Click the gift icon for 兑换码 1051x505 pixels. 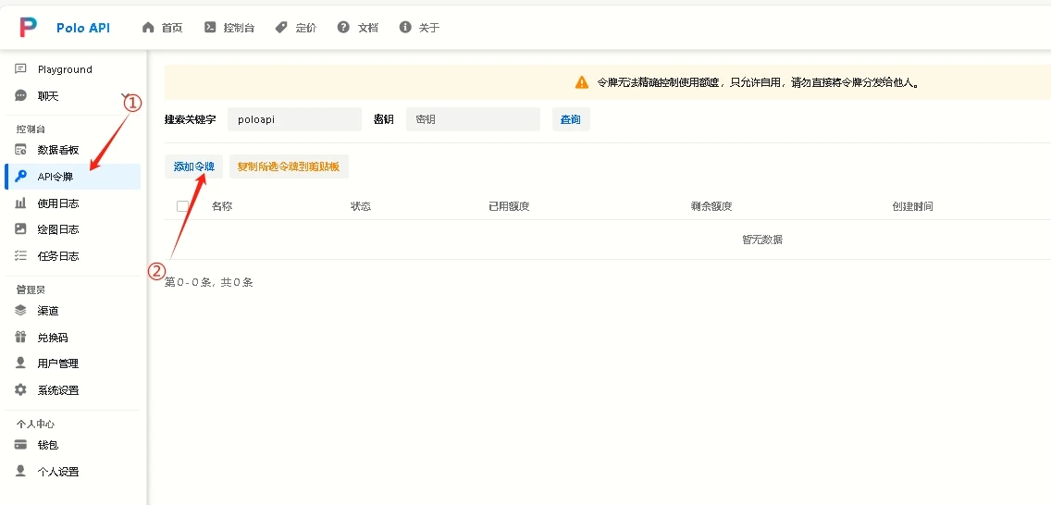point(20,337)
